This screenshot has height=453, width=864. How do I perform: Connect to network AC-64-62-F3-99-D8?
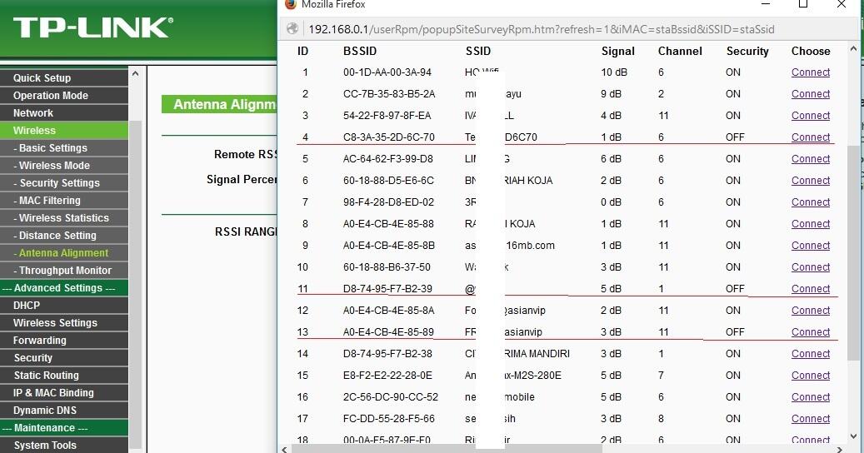[811, 159]
